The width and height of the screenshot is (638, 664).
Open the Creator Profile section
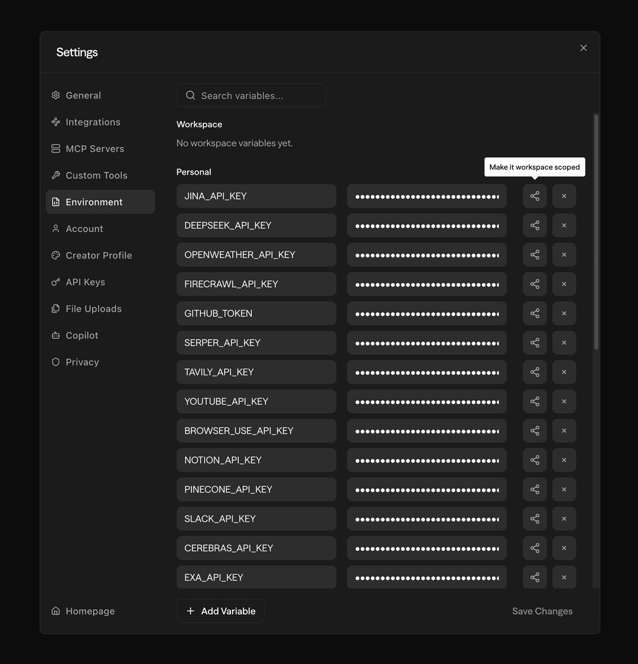tap(99, 255)
